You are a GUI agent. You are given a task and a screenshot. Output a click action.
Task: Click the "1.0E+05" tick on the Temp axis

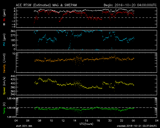(11, 108)
